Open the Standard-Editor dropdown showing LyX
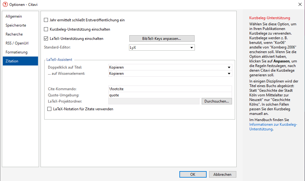The width and height of the screenshot is (305, 181). [x=162, y=47]
